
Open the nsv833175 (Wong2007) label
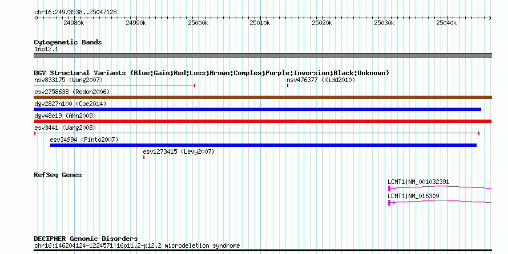pos(68,80)
